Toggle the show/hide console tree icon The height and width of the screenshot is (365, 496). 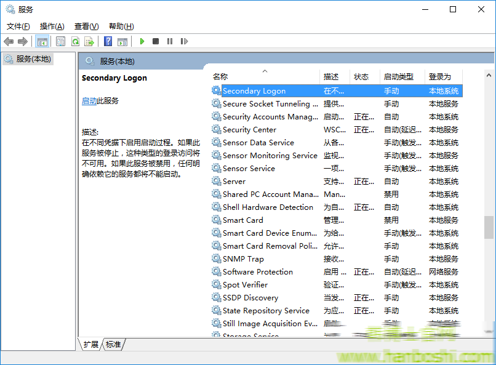[42, 41]
